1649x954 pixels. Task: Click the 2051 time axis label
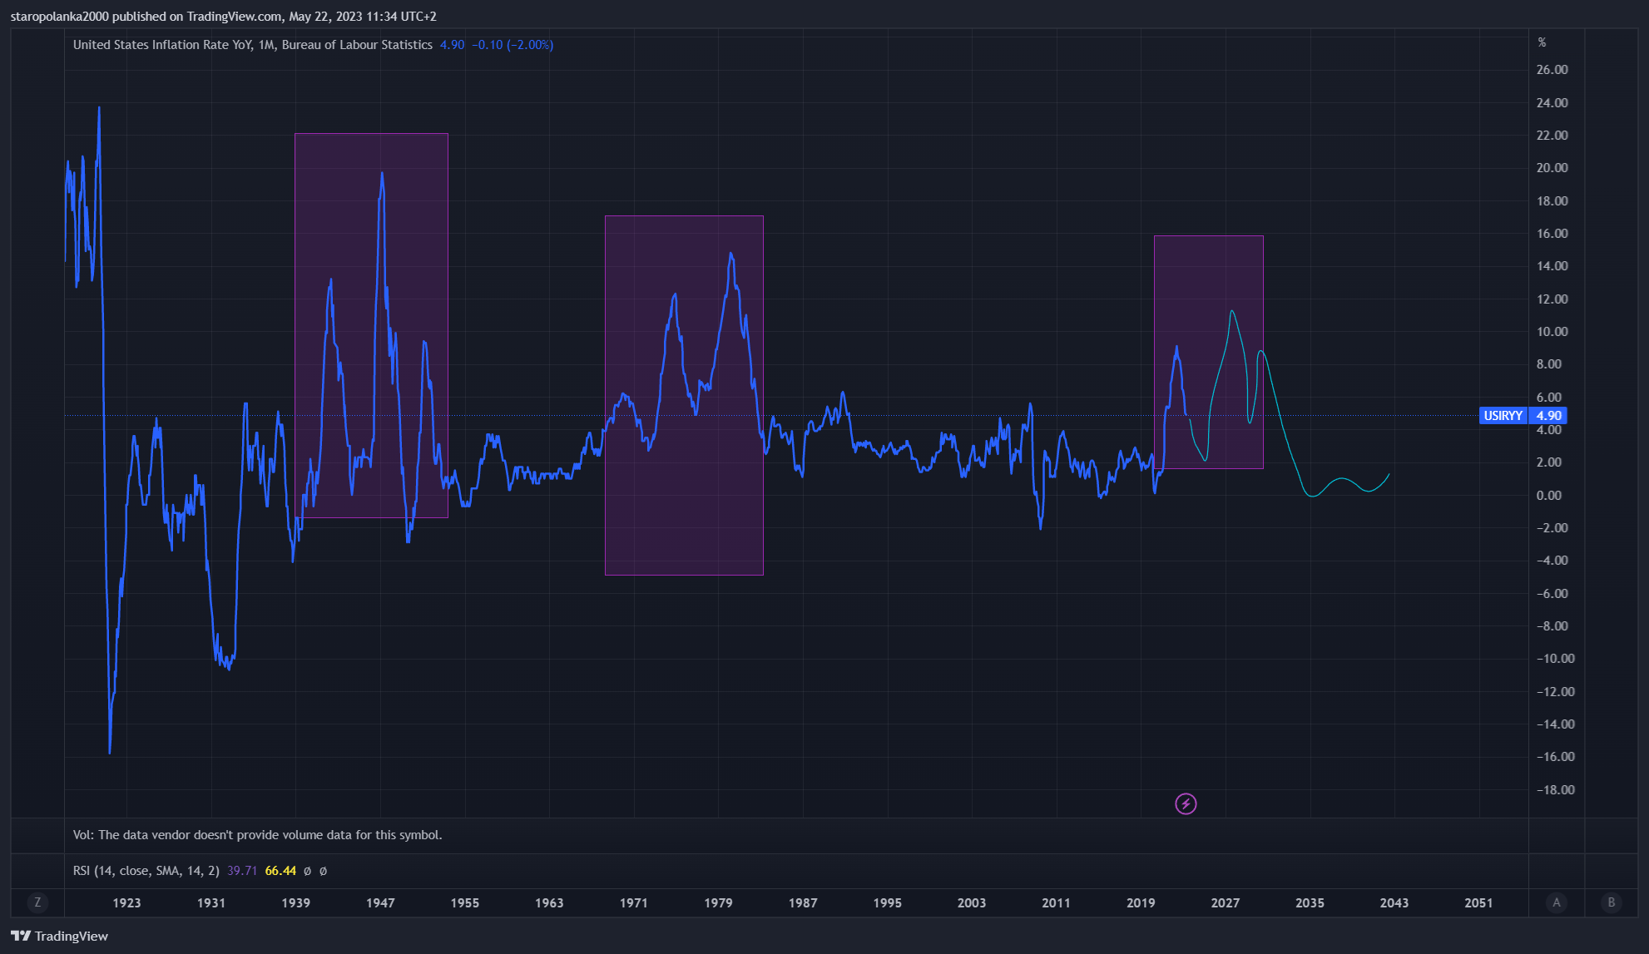tap(1478, 903)
